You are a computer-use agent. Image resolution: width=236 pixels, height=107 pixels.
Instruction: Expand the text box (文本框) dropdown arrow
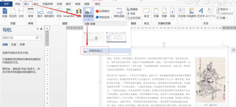tap(182, 19)
